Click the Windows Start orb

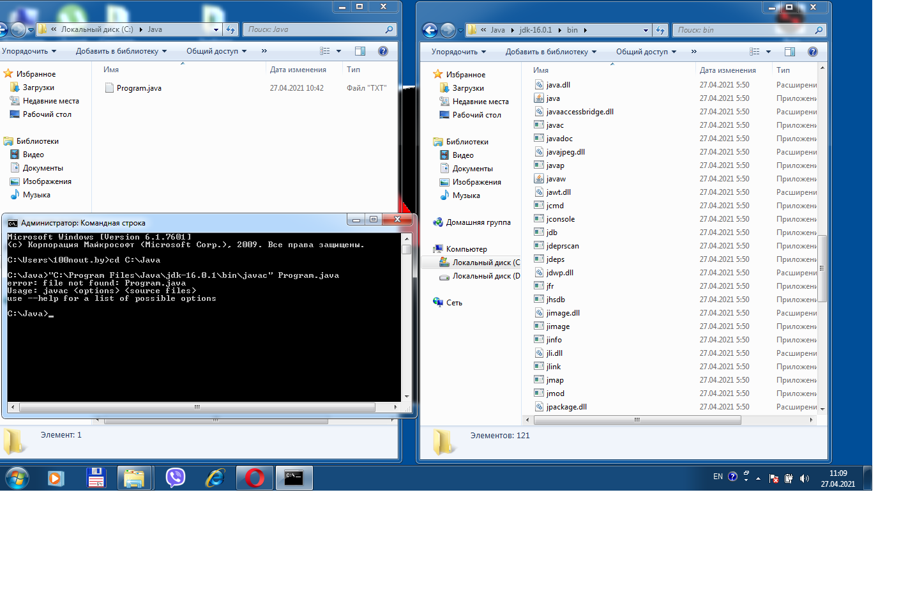coord(17,478)
